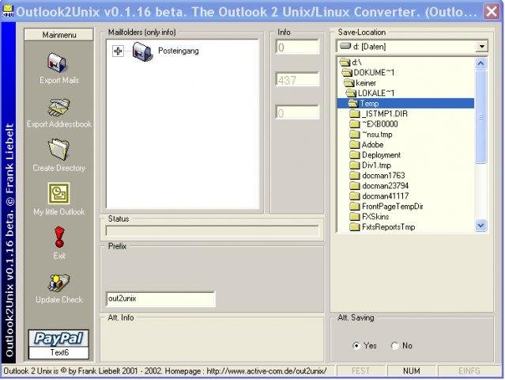Image resolution: width=505 pixels, height=380 pixels.
Task: Expand the Posteingang folder tree node
Action: (118, 51)
